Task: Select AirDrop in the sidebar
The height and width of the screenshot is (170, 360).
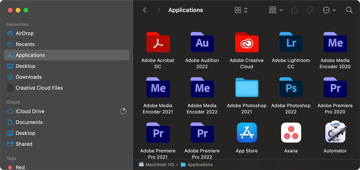Action: pyautogui.click(x=25, y=33)
